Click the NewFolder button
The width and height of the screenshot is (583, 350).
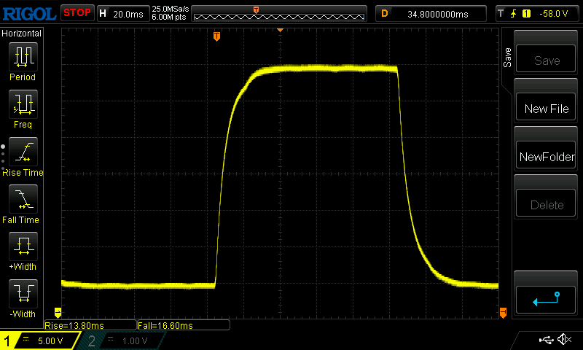tap(545, 155)
